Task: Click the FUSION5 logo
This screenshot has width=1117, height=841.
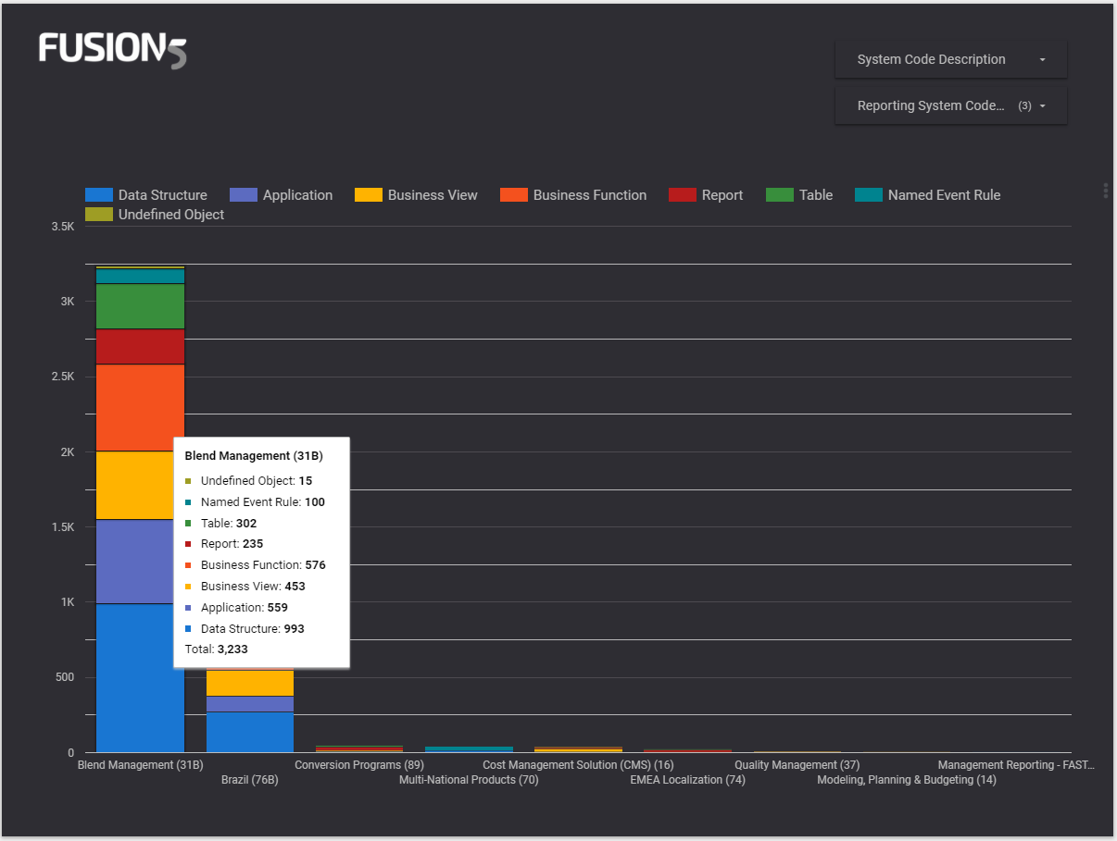Action: (111, 50)
